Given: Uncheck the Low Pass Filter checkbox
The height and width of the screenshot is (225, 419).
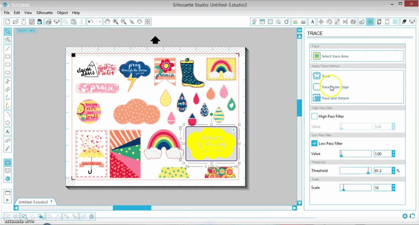Looking at the screenshot, I should click(x=315, y=143).
